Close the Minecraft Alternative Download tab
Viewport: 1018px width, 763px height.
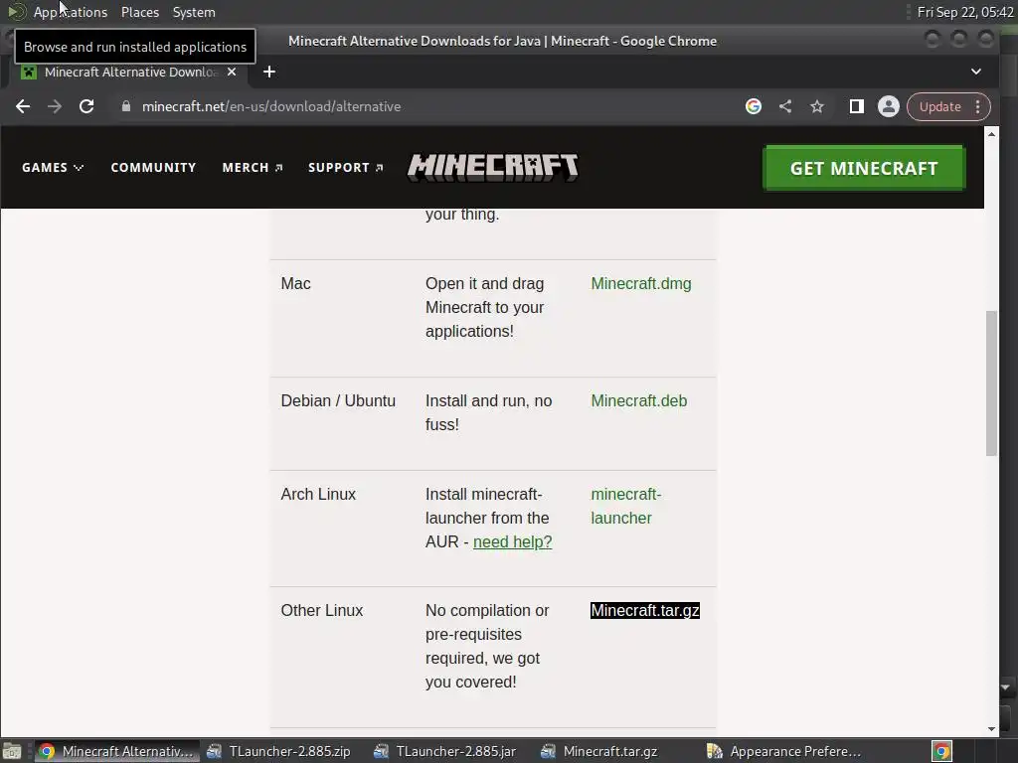click(x=232, y=72)
